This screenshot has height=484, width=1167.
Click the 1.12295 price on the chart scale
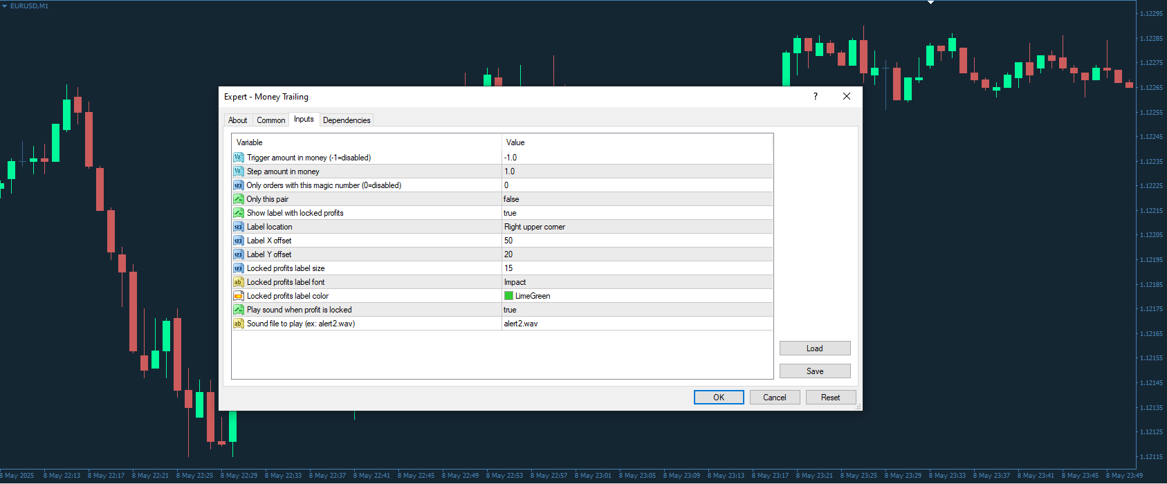1151,14
